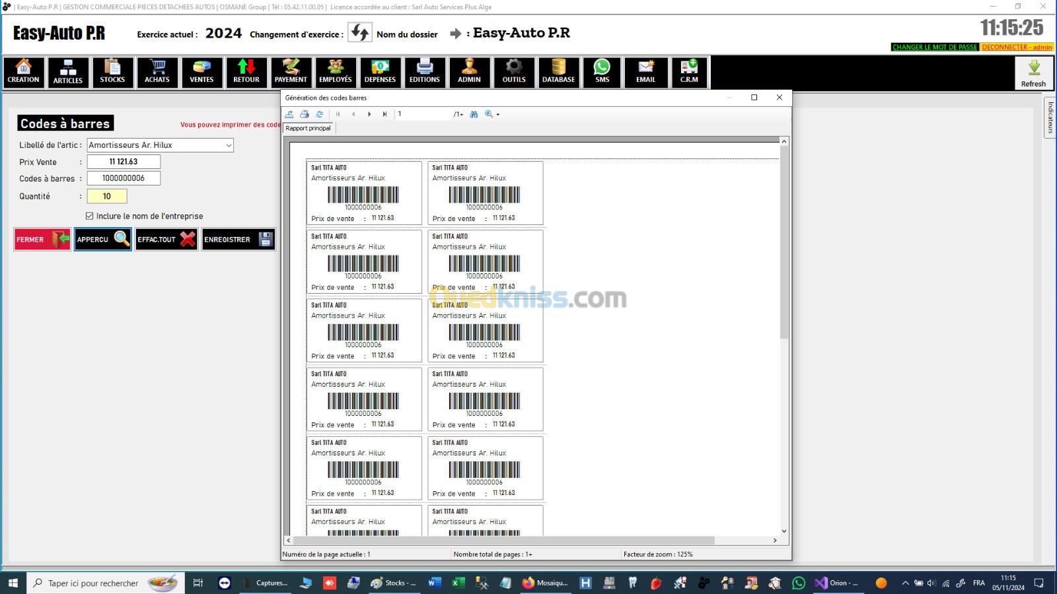This screenshot has width=1057, height=594.
Task: Open the SMS WhatsApp module
Action: coord(602,72)
